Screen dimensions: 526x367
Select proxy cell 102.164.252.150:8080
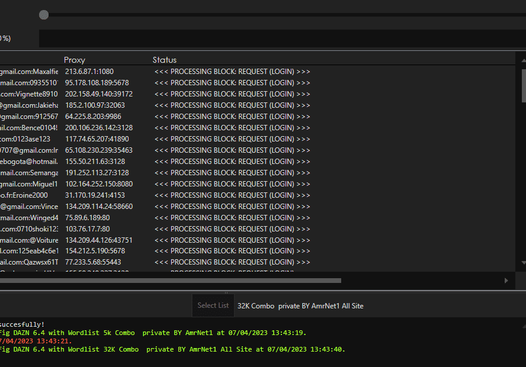(98, 184)
